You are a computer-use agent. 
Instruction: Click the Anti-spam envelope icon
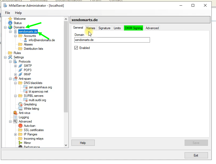(x=15, y=79)
